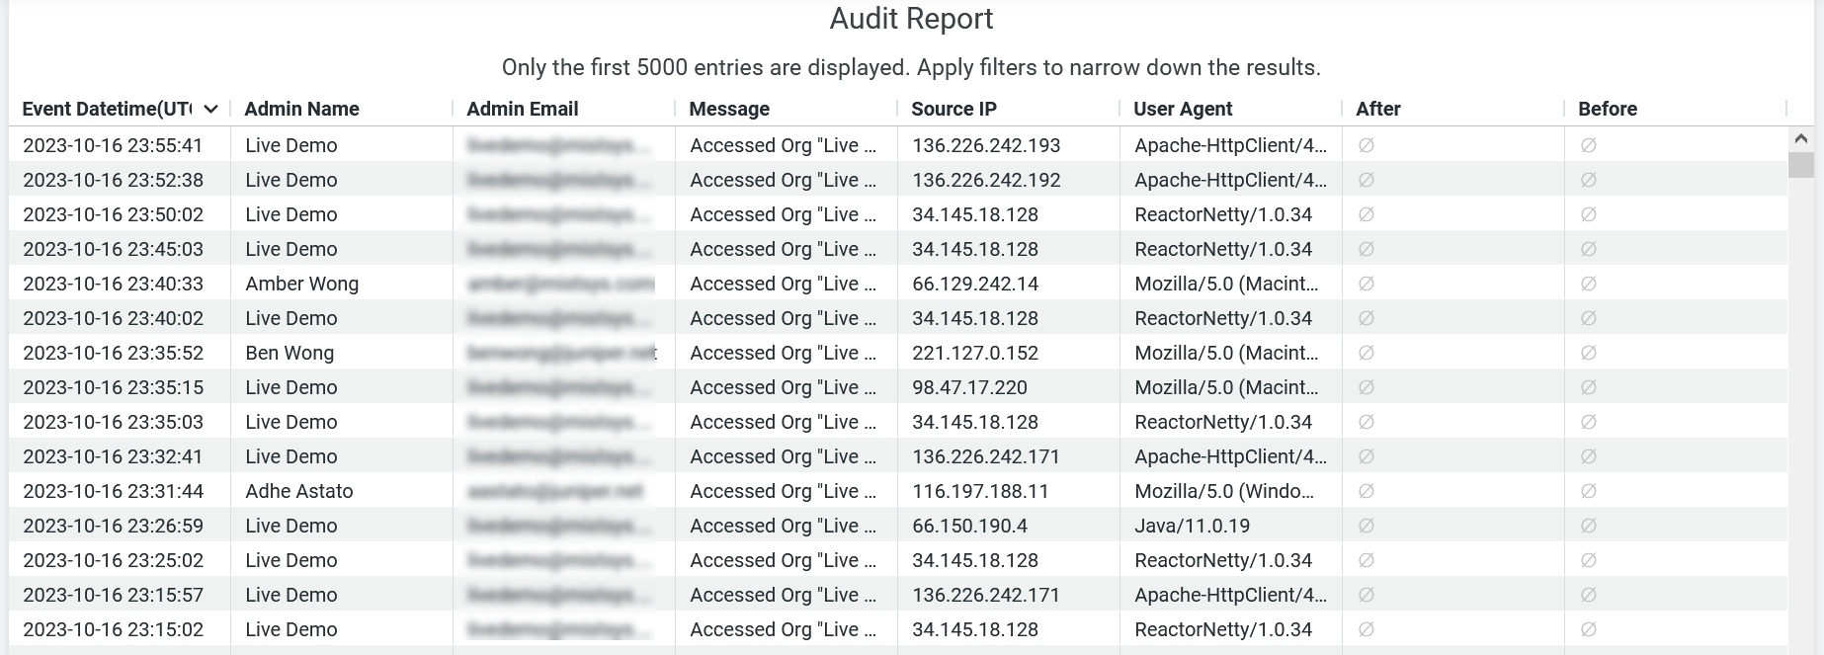Click the After column header
The width and height of the screenshot is (1824, 655).
click(x=1378, y=109)
